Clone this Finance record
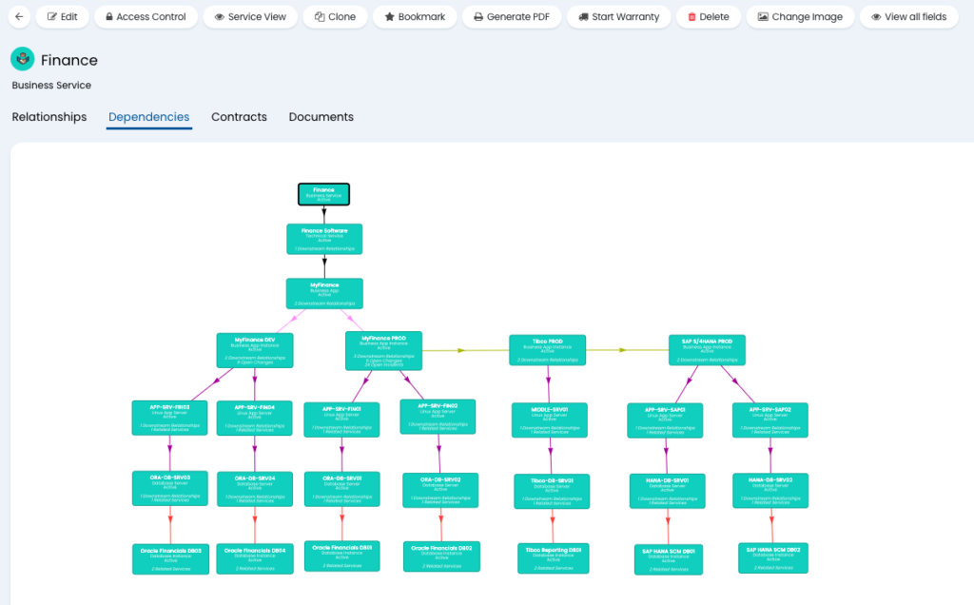The height and width of the screenshot is (605, 974). pos(335,17)
